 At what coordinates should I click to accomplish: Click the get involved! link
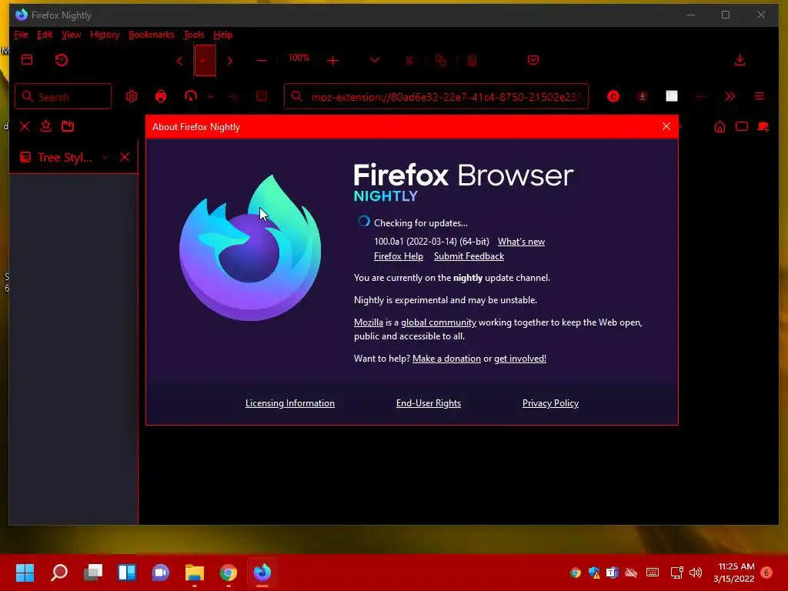click(x=520, y=359)
